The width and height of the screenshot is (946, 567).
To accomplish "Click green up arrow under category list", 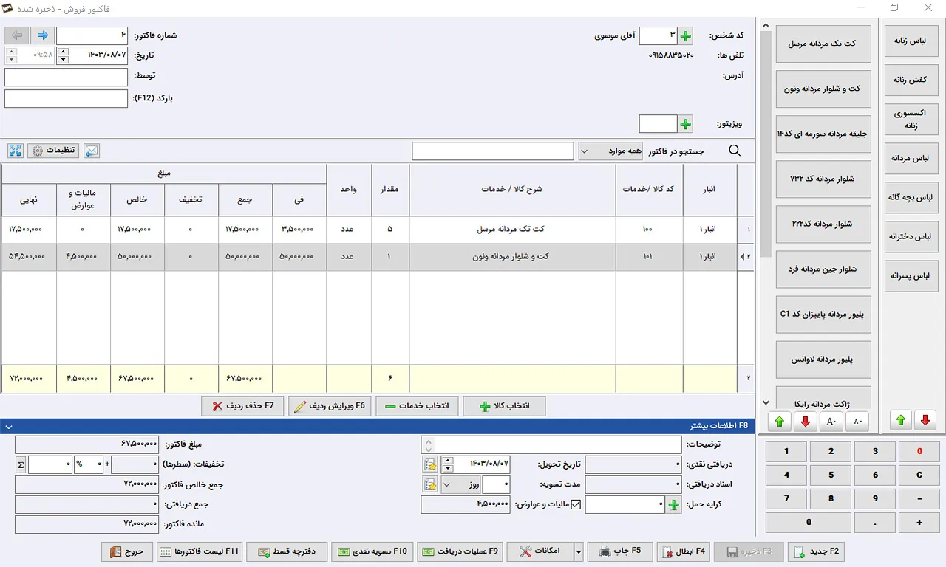I will [x=900, y=421].
